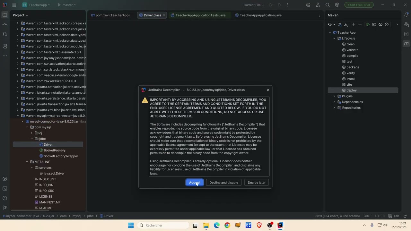Click the Maven Run green play icon
411x231 pixels.
[368, 24]
